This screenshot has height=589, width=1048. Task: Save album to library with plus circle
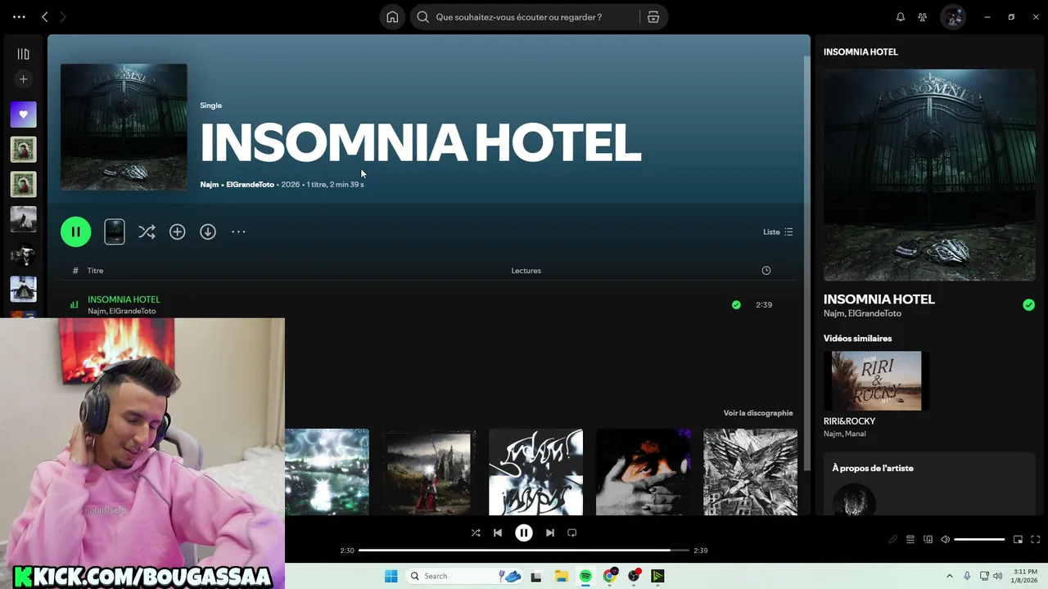177,232
